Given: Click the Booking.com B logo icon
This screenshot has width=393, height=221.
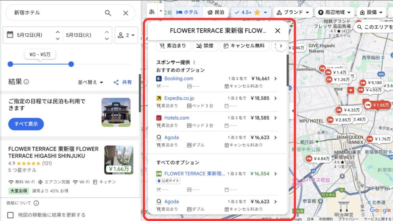Looking at the screenshot, I should click(x=159, y=79).
